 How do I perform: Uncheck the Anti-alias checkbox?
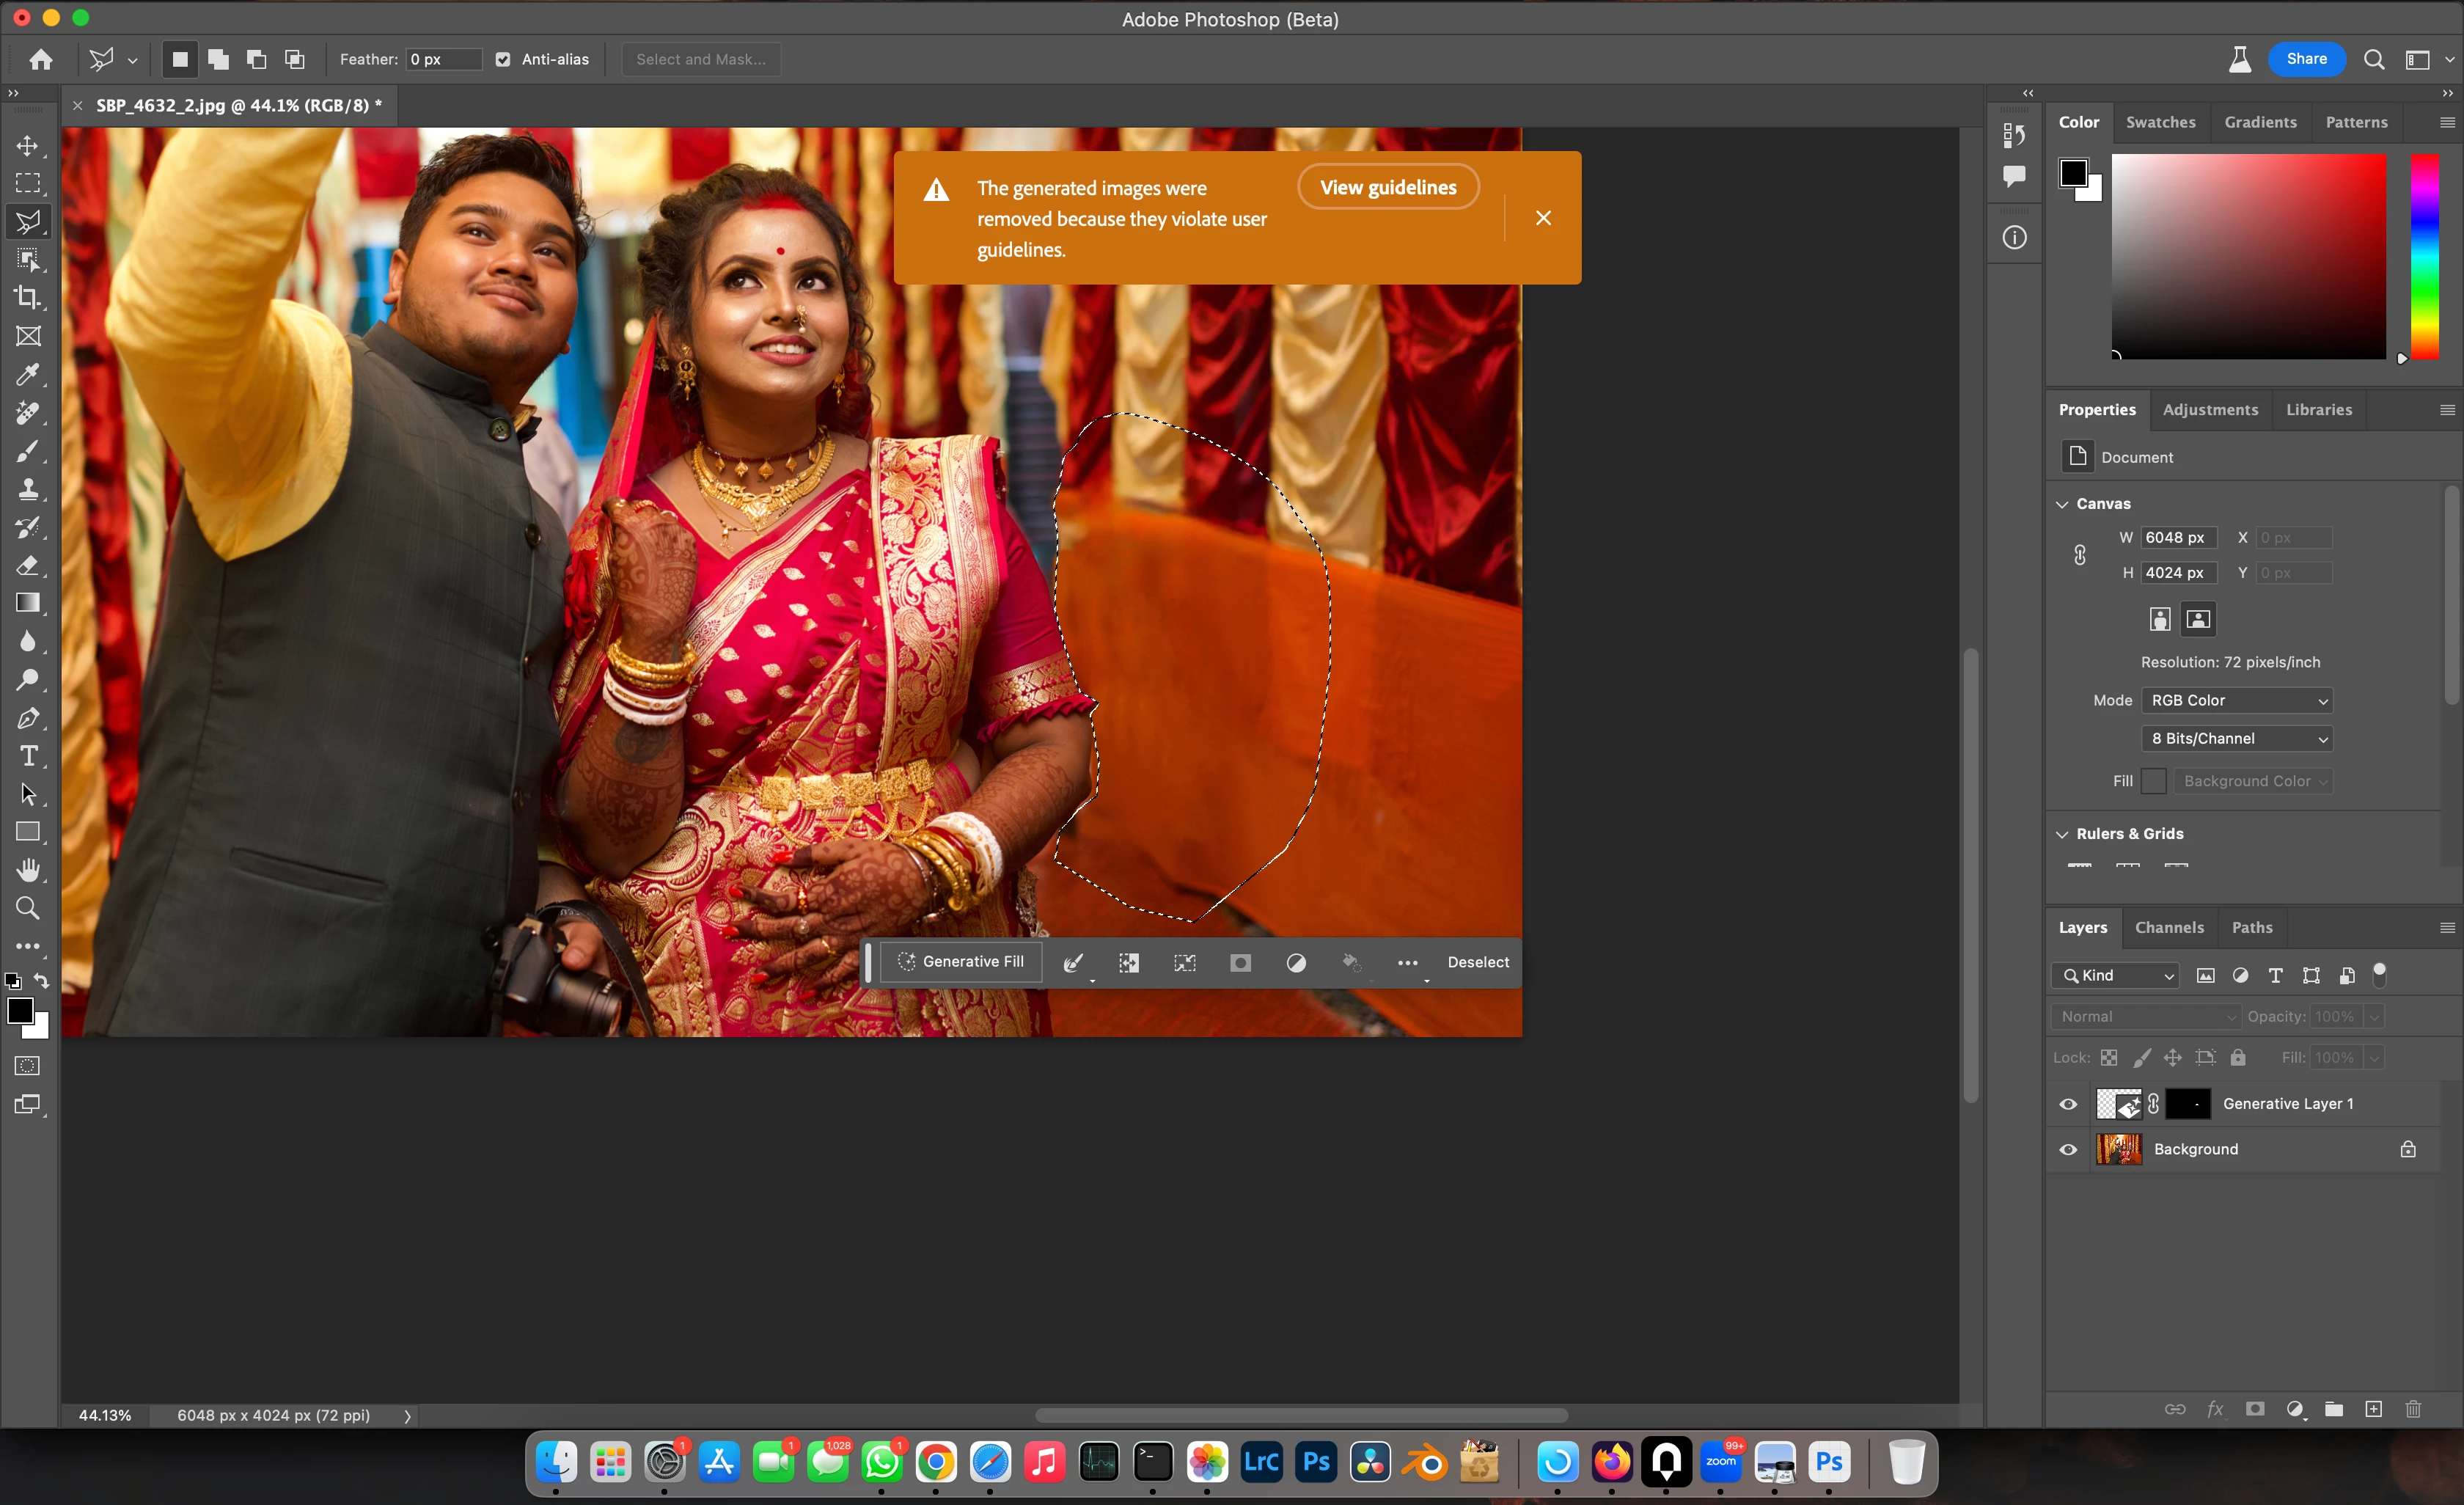(x=503, y=60)
